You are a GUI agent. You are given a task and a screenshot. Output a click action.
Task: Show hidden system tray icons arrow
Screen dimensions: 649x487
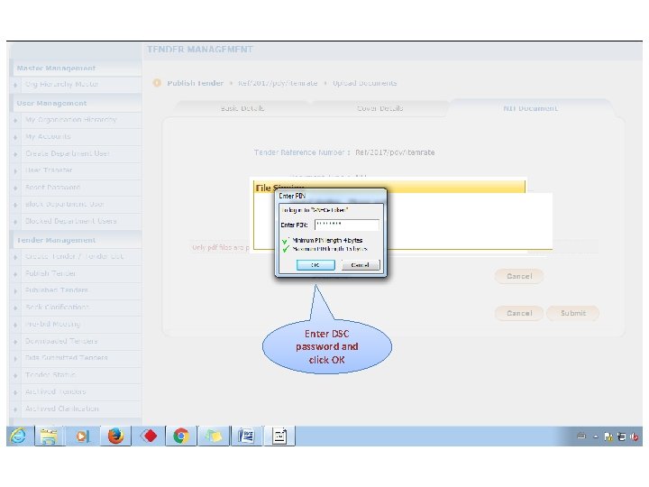[596, 436]
